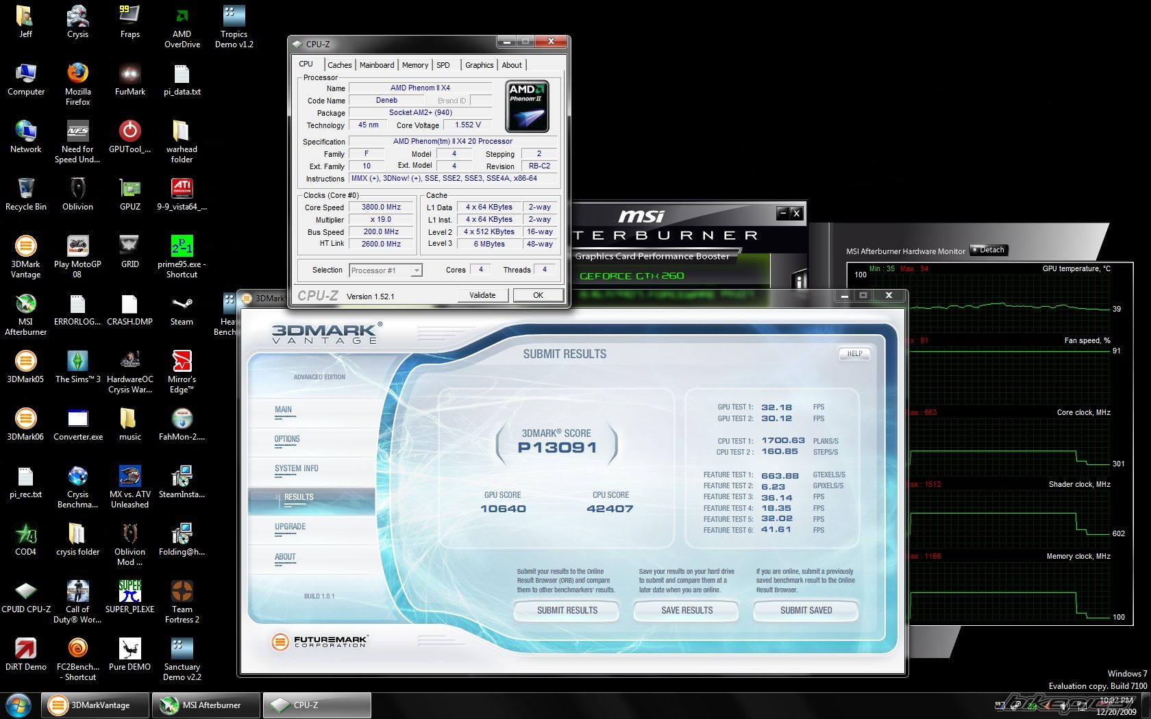The height and width of the screenshot is (719, 1151).
Task: Expand the Processor #1 selection dropdown
Action: point(416,270)
